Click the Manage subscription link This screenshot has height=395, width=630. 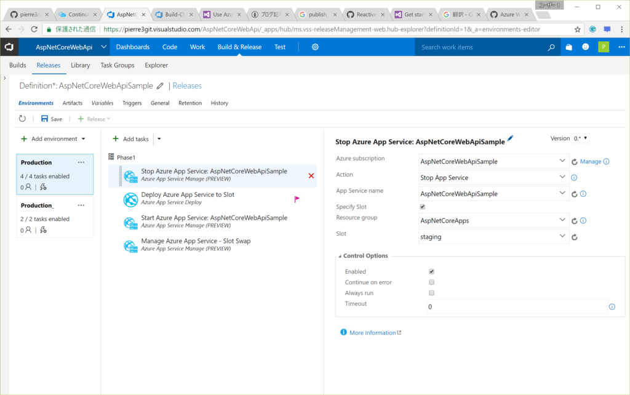click(x=591, y=162)
